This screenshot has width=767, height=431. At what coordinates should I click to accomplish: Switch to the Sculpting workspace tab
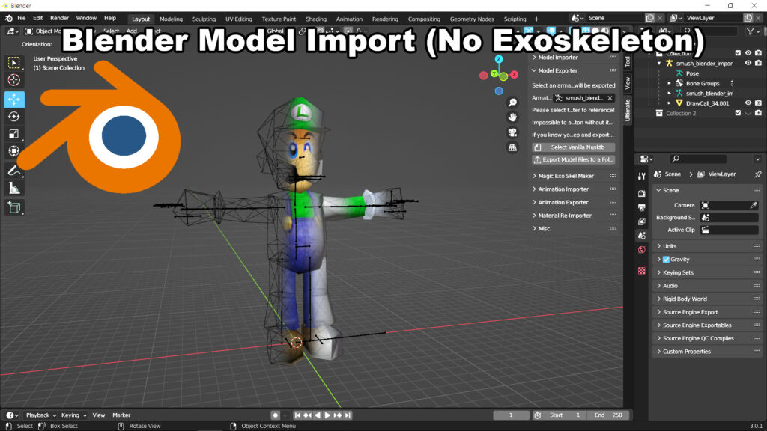pos(204,19)
